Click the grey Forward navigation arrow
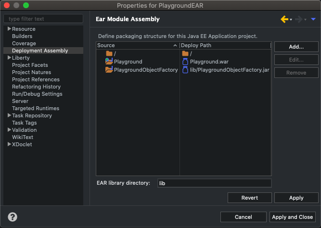 (x=299, y=19)
